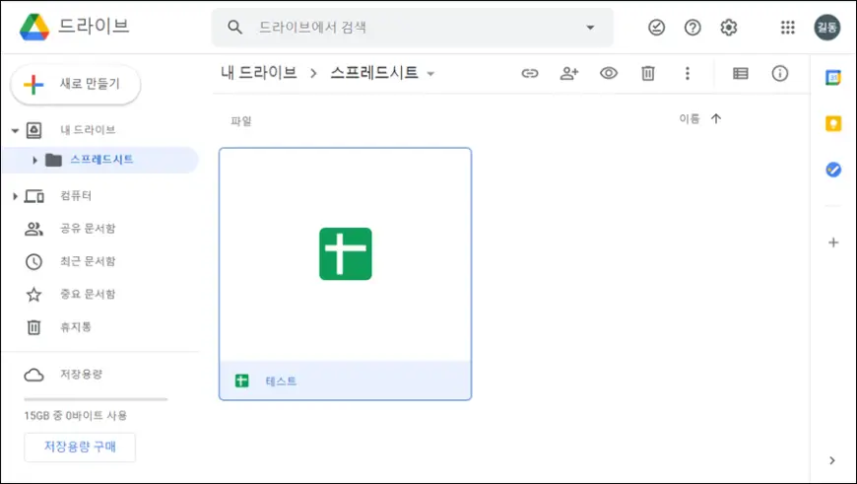
Task: Open the Google apps grid launcher
Action: pyautogui.click(x=787, y=28)
